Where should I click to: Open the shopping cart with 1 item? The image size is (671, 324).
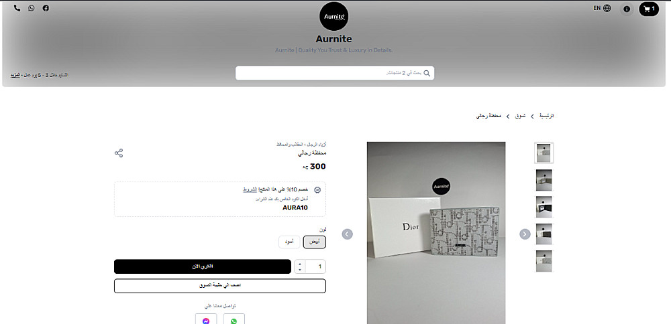pyautogui.click(x=649, y=9)
